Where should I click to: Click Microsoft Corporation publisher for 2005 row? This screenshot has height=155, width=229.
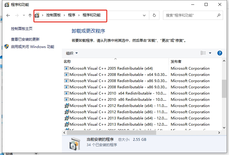point(190,68)
